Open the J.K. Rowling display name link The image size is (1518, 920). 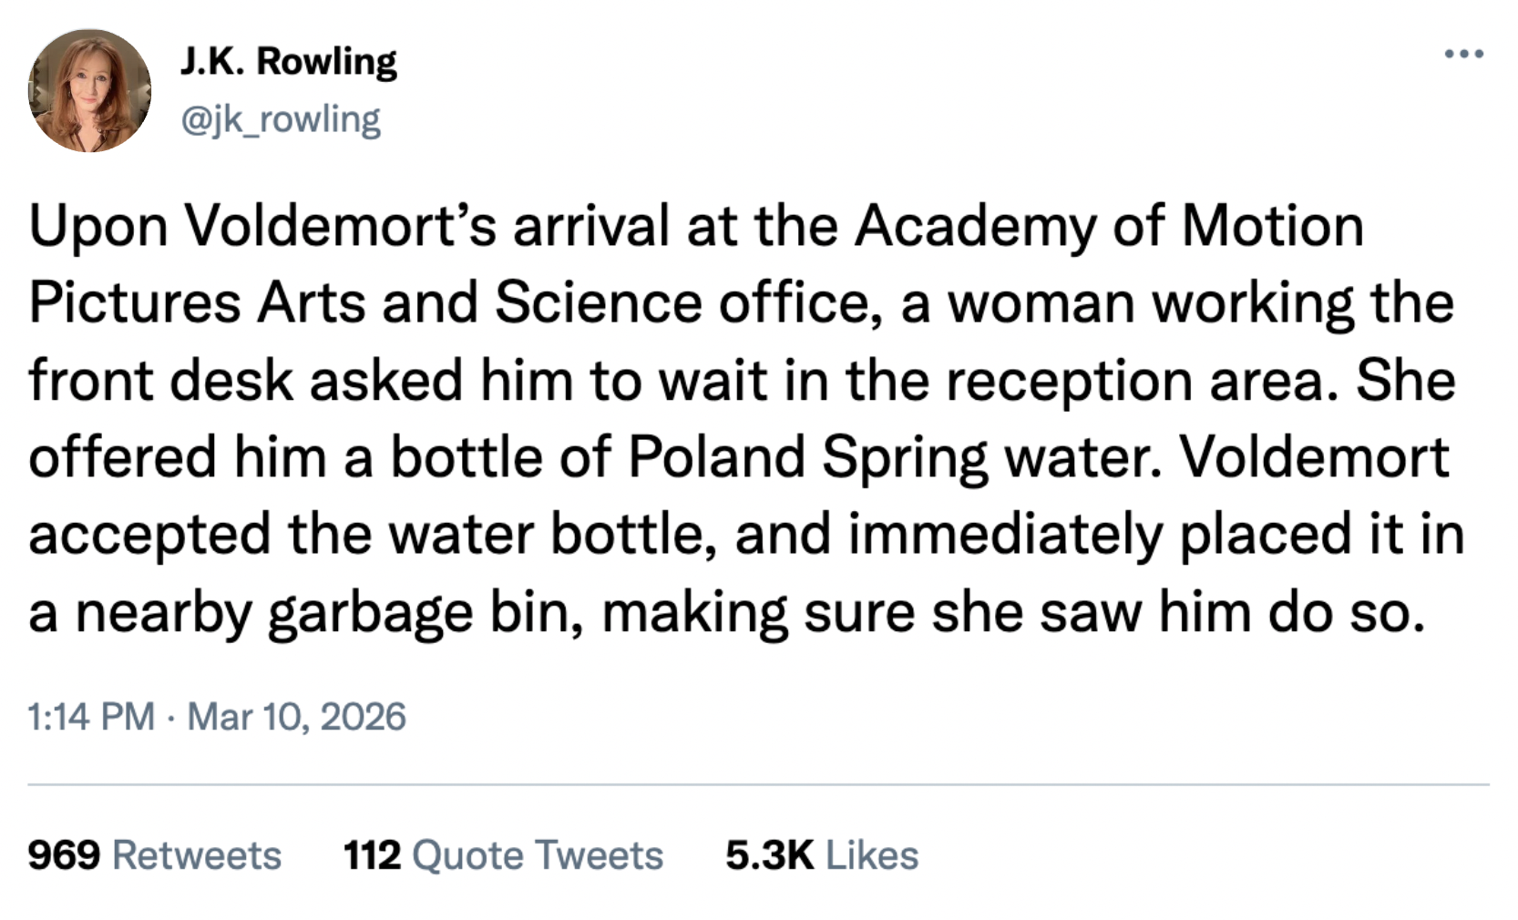[289, 61]
